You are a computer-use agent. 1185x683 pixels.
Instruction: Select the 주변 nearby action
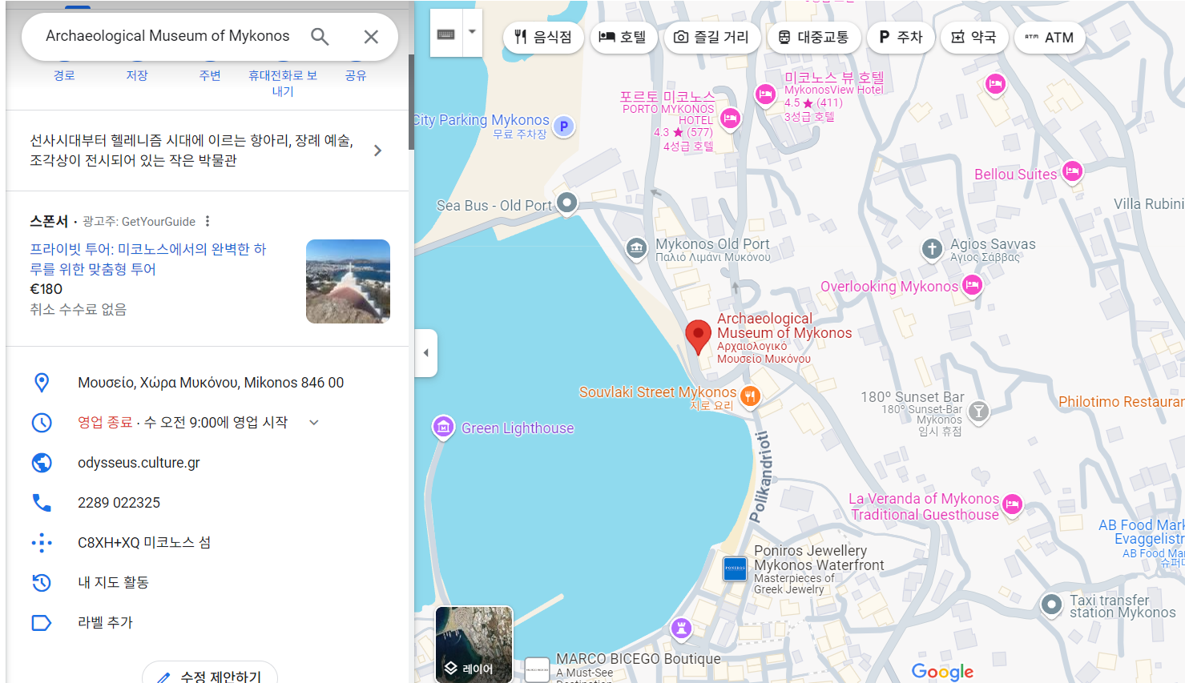coord(210,75)
